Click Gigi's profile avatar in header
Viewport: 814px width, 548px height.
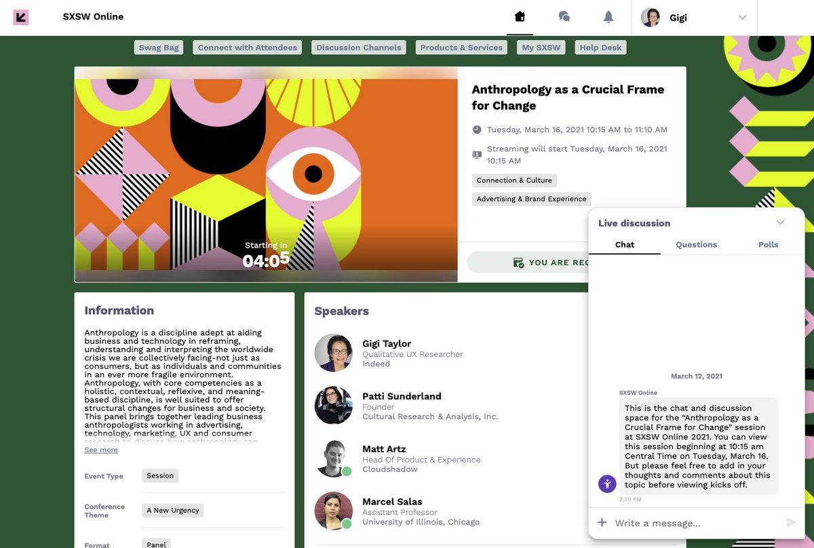(651, 18)
